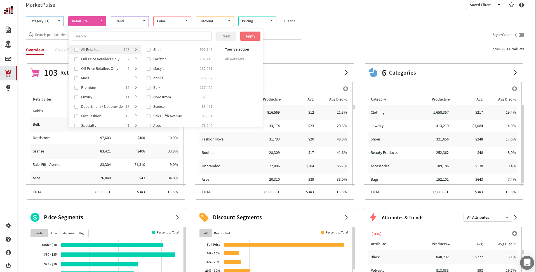This screenshot has width=536, height=272.
Task: Select Low price segment tab
Action: pos(54,233)
